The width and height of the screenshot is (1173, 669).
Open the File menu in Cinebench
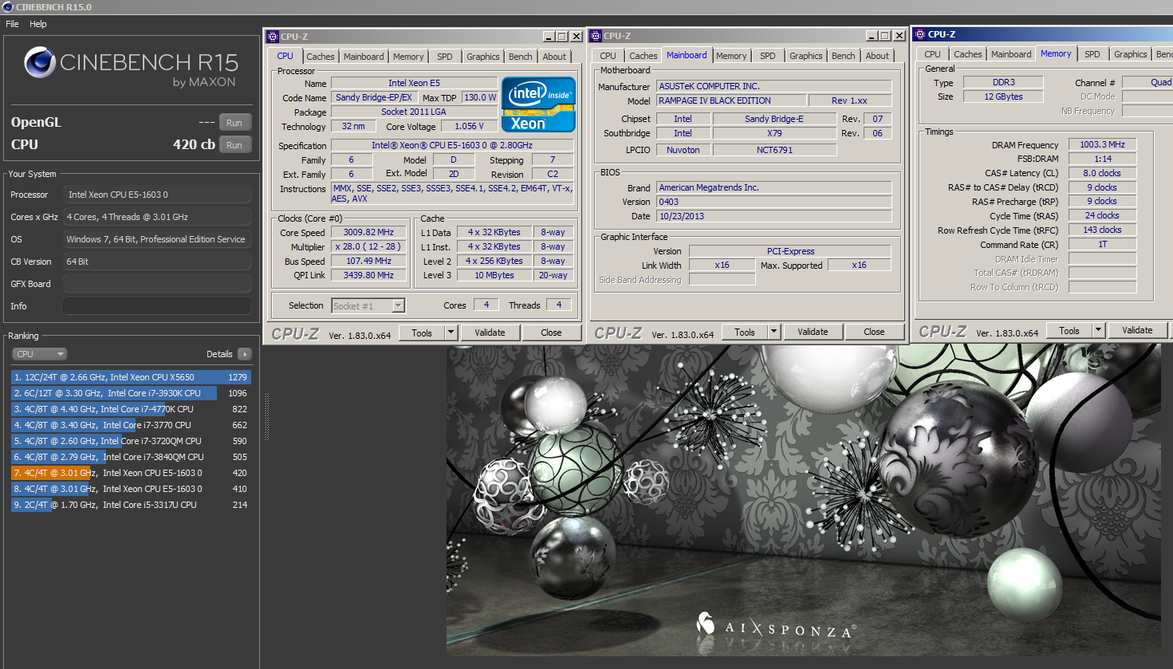[12, 24]
